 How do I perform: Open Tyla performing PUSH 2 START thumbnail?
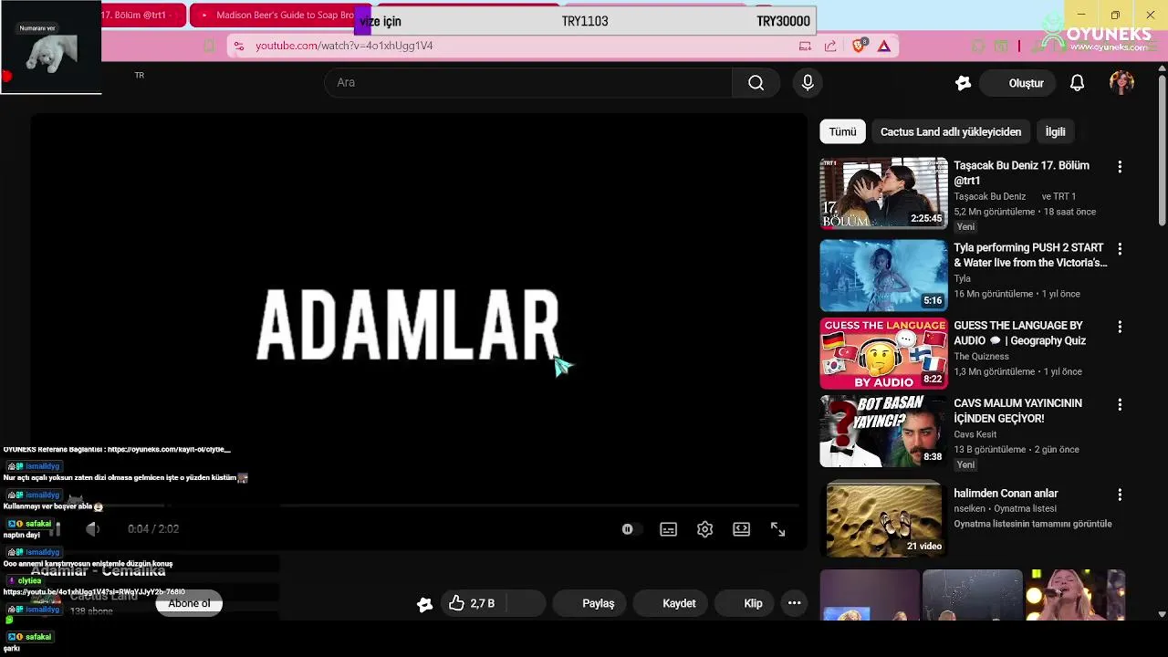pyautogui.click(x=883, y=276)
